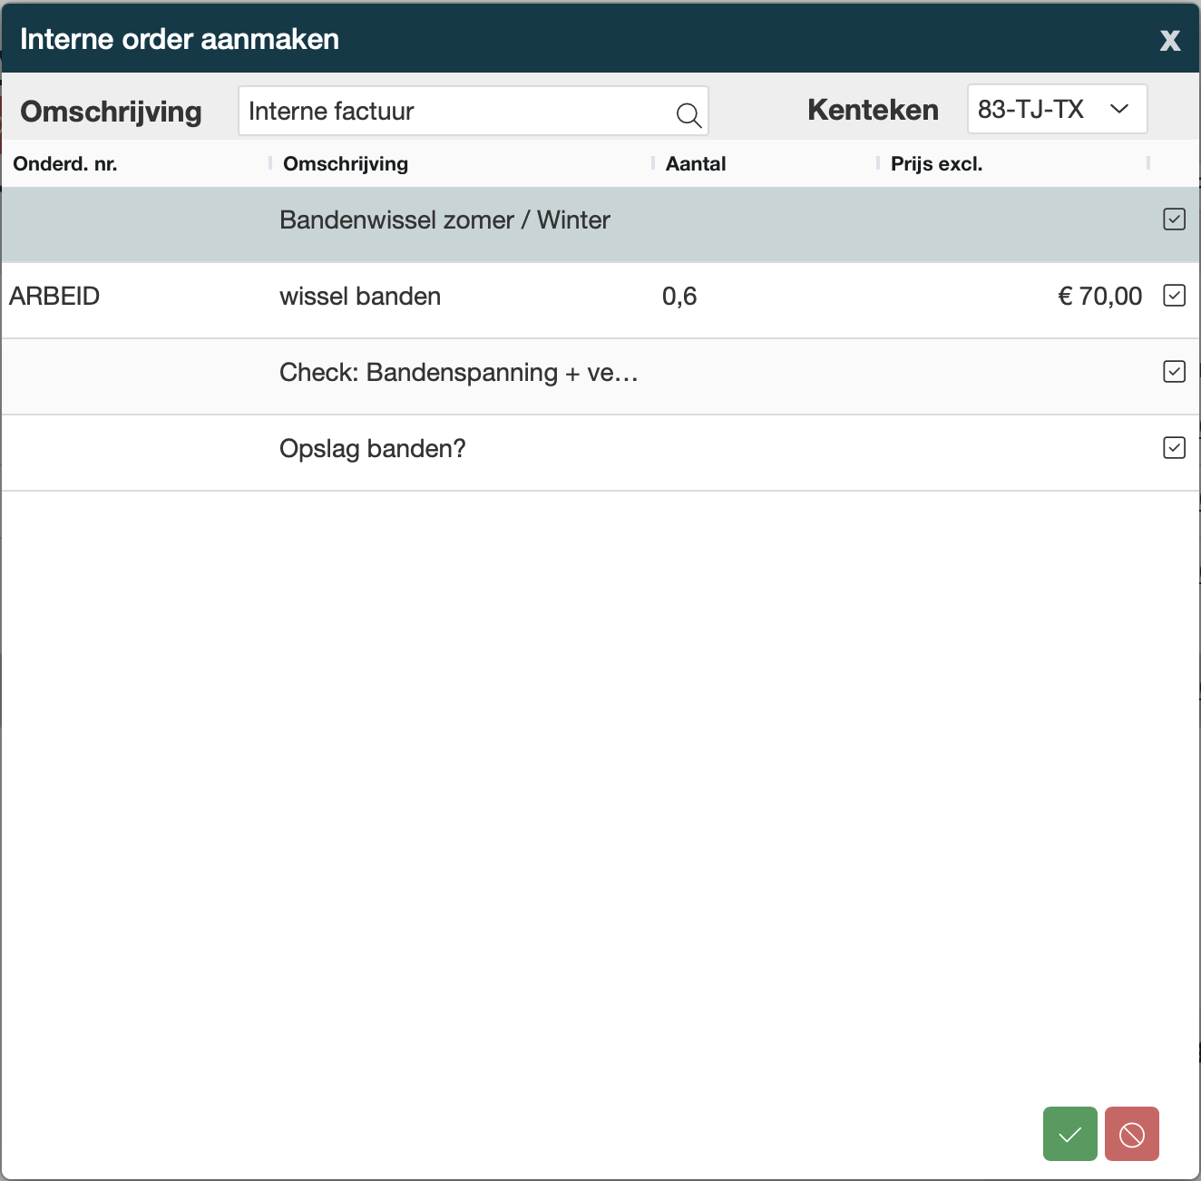The width and height of the screenshot is (1201, 1181).
Task: Toggle the Opslag banden? checkbox
Action: tap(1174, 448)
